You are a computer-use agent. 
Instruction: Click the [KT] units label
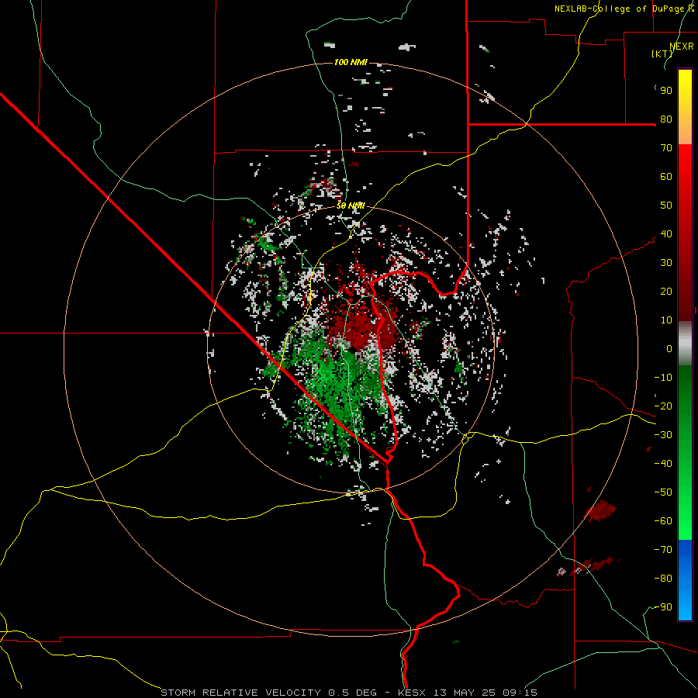click(662, 54)
